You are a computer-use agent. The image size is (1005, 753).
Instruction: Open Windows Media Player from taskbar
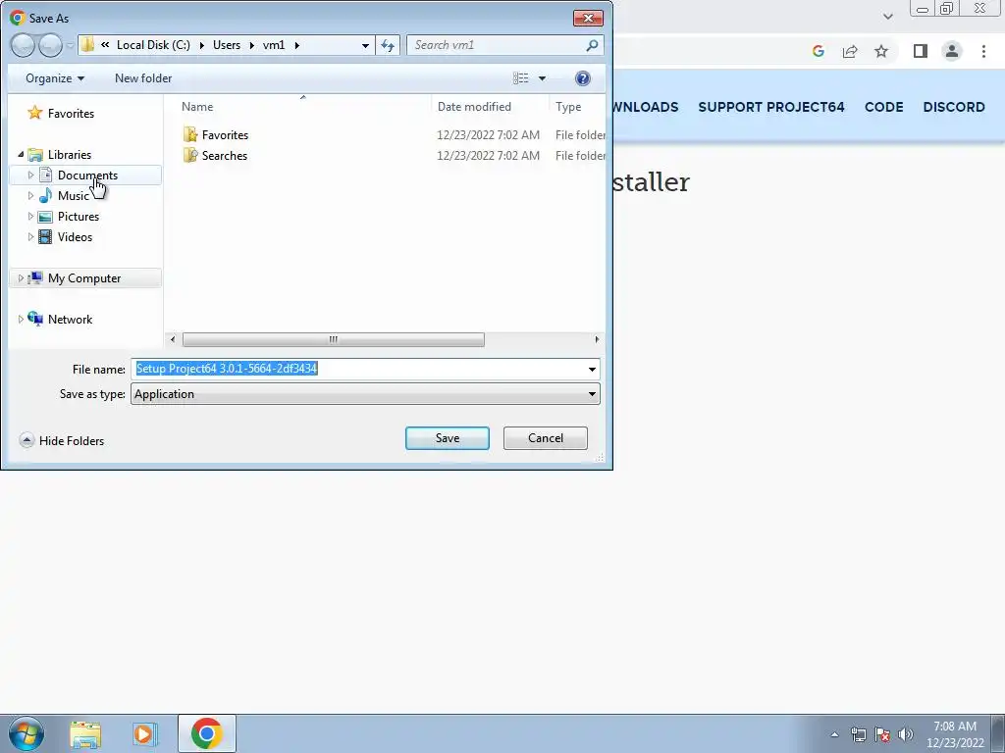point(145,733)
